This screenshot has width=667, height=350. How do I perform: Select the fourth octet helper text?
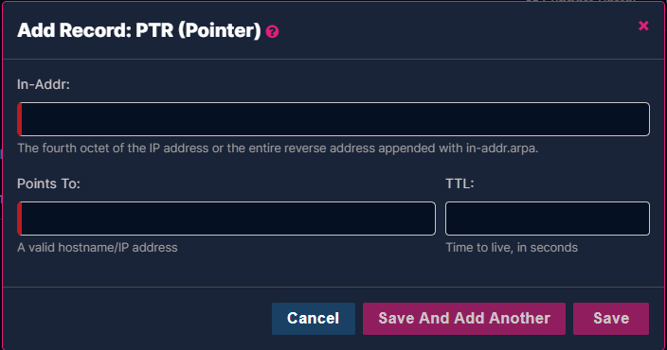(278, 149)
